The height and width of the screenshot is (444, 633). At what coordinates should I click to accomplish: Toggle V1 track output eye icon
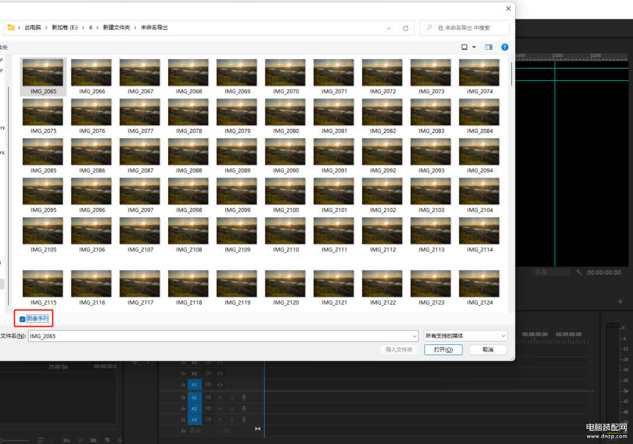[220, 385]
